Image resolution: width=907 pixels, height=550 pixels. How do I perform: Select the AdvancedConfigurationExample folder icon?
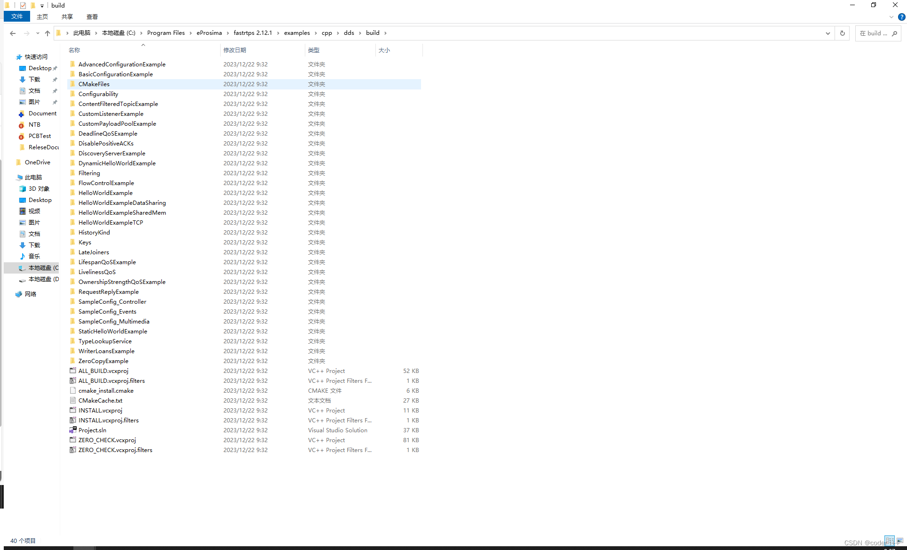coord(72,64)
